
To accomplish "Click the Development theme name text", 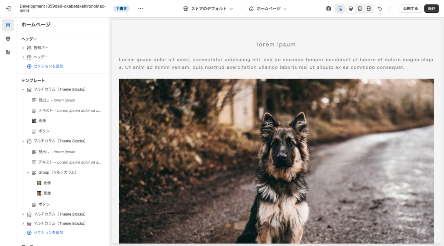I will [63, 8].
